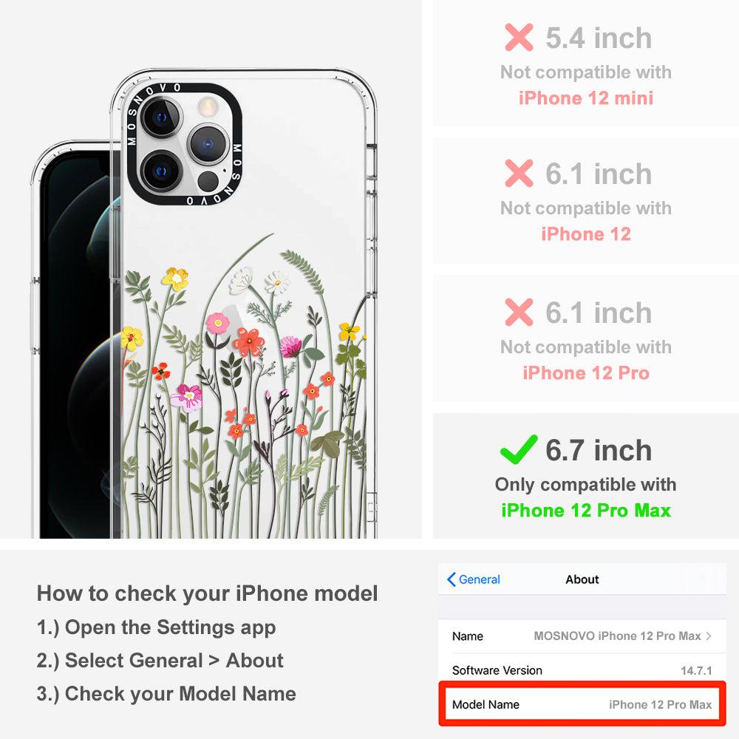Click the 'How to check your iPhone model' heading
Screen dimensions: 739x739
208,593
